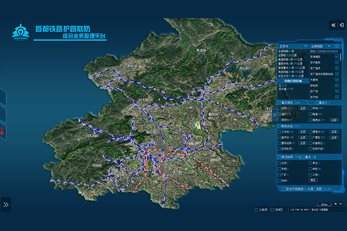
Task: Toggle the 公路网 road network checkbox
Action: 256,210
